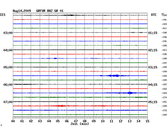
Task: Select the 03:15 UTC time label
Action: [153, 67]
